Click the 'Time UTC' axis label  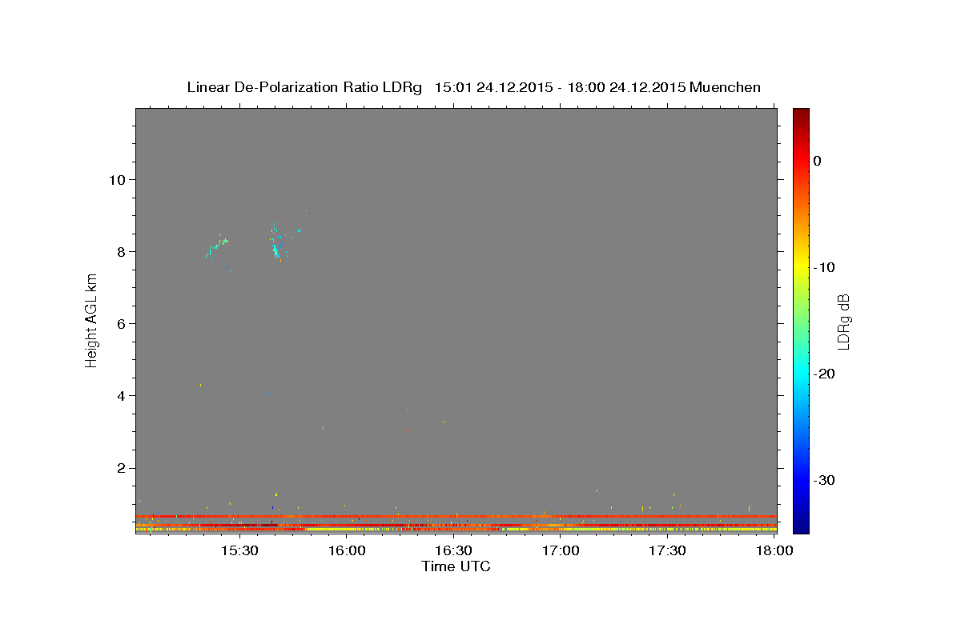[x=456, y=566]
